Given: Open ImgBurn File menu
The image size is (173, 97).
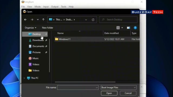Looking at the screenshot, I should click(x=23, y=7).
